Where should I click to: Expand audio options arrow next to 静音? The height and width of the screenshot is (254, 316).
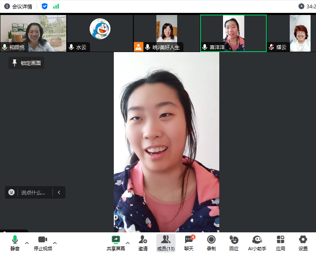27,242
